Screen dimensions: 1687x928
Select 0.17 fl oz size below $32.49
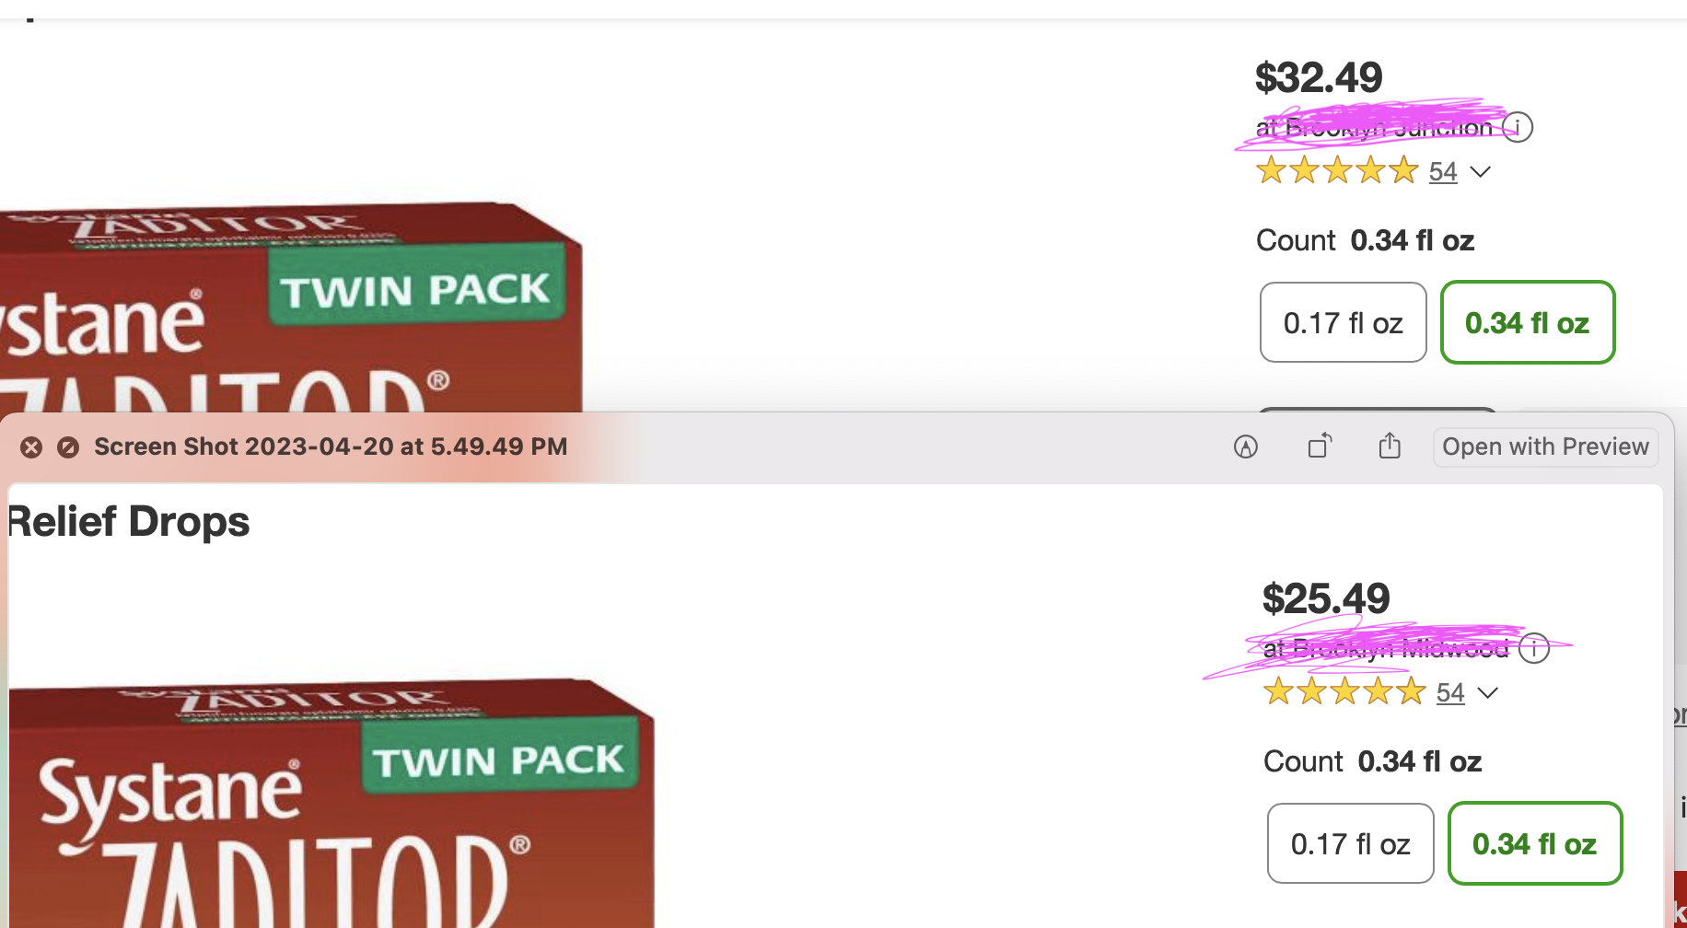click(x=1343, y=323)
